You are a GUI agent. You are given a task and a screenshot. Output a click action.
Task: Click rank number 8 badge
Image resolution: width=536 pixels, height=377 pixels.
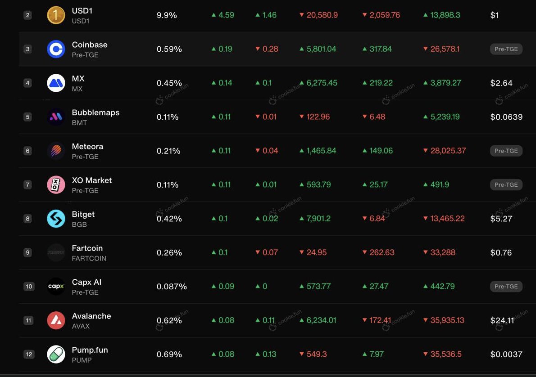[27, 219]
